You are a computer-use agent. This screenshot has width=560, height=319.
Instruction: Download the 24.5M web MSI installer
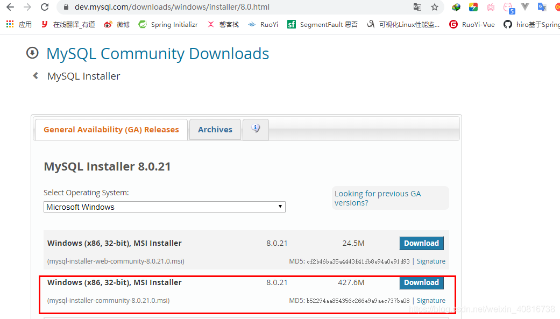click(x=421, y=243)
